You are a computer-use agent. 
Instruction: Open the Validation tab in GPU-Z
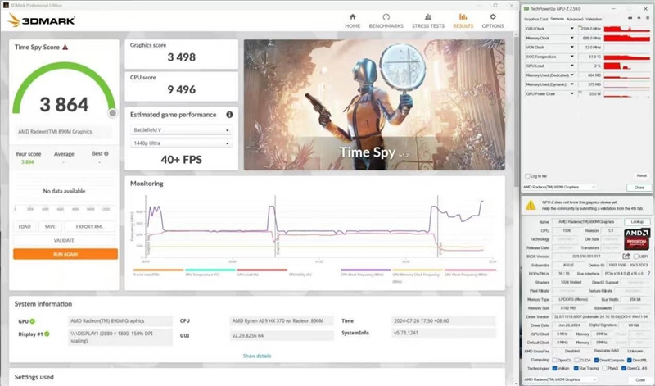(x=594, y=19)
